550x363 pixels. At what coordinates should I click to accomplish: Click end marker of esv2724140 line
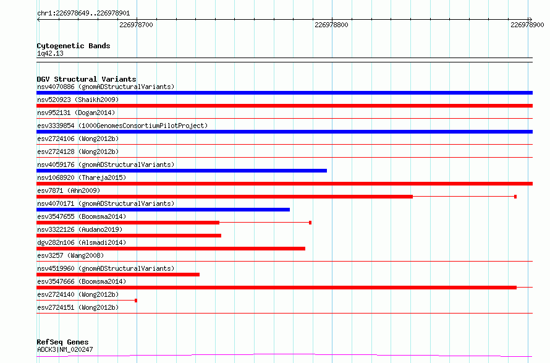136,301
